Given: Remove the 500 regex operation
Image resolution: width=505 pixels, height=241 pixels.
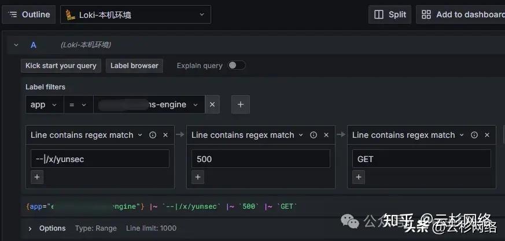Looking at the screenshot, I should tap(326, 135).
